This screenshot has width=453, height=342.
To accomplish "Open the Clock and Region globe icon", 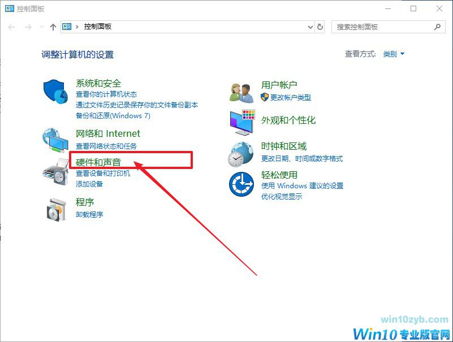I will click(240, 154).
